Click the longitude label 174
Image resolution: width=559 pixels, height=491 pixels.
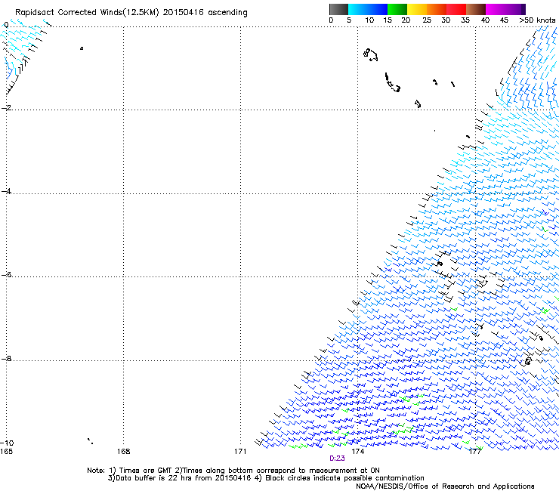(x=357, y=452)
